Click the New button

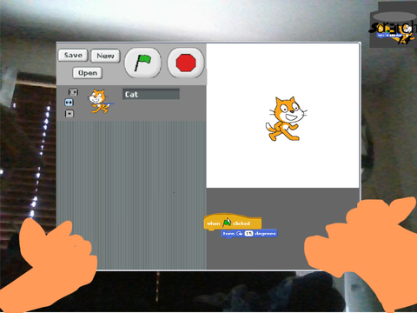[x=105, y=56]
